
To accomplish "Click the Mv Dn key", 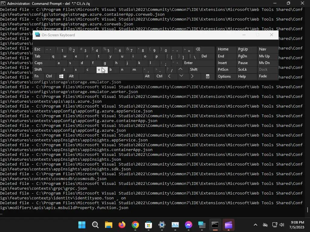I will tap(268, 63).
